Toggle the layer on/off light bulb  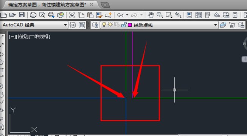click(x=104, y=24)
